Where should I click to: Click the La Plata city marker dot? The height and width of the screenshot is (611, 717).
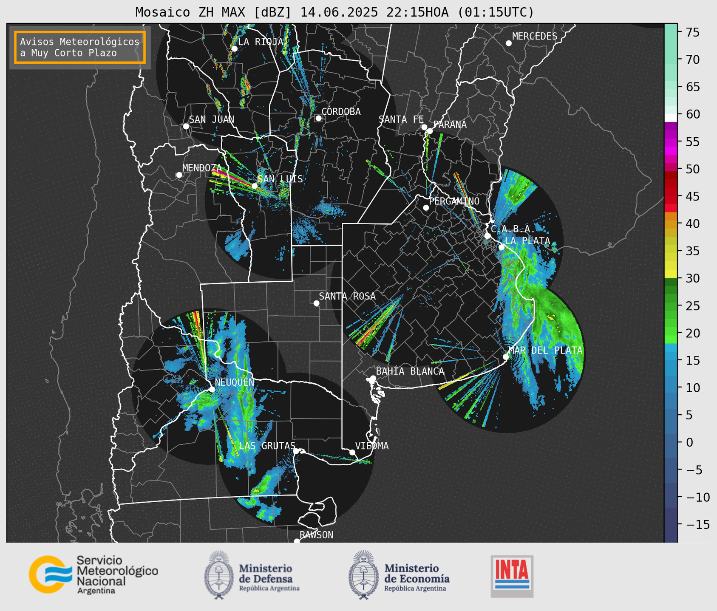(x=502, y=247)
